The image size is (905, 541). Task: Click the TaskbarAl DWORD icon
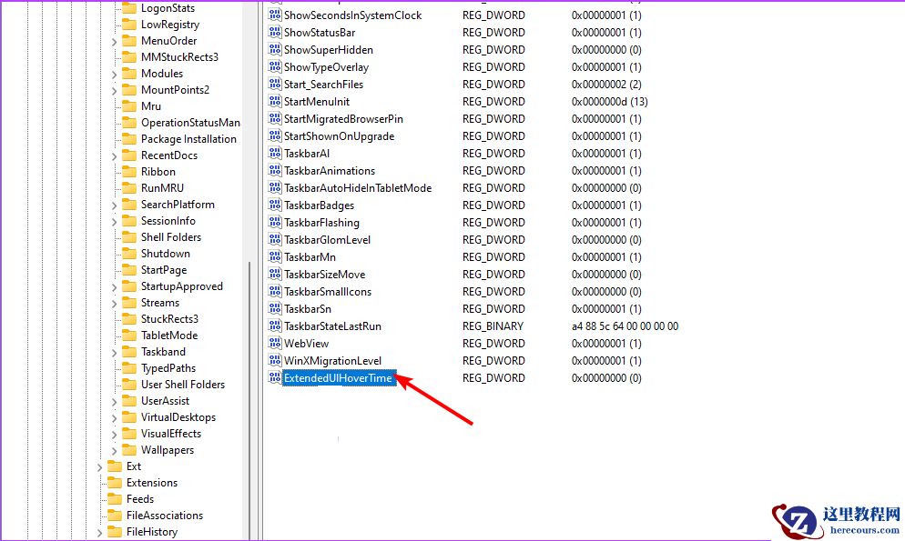(x=275, y=154)
